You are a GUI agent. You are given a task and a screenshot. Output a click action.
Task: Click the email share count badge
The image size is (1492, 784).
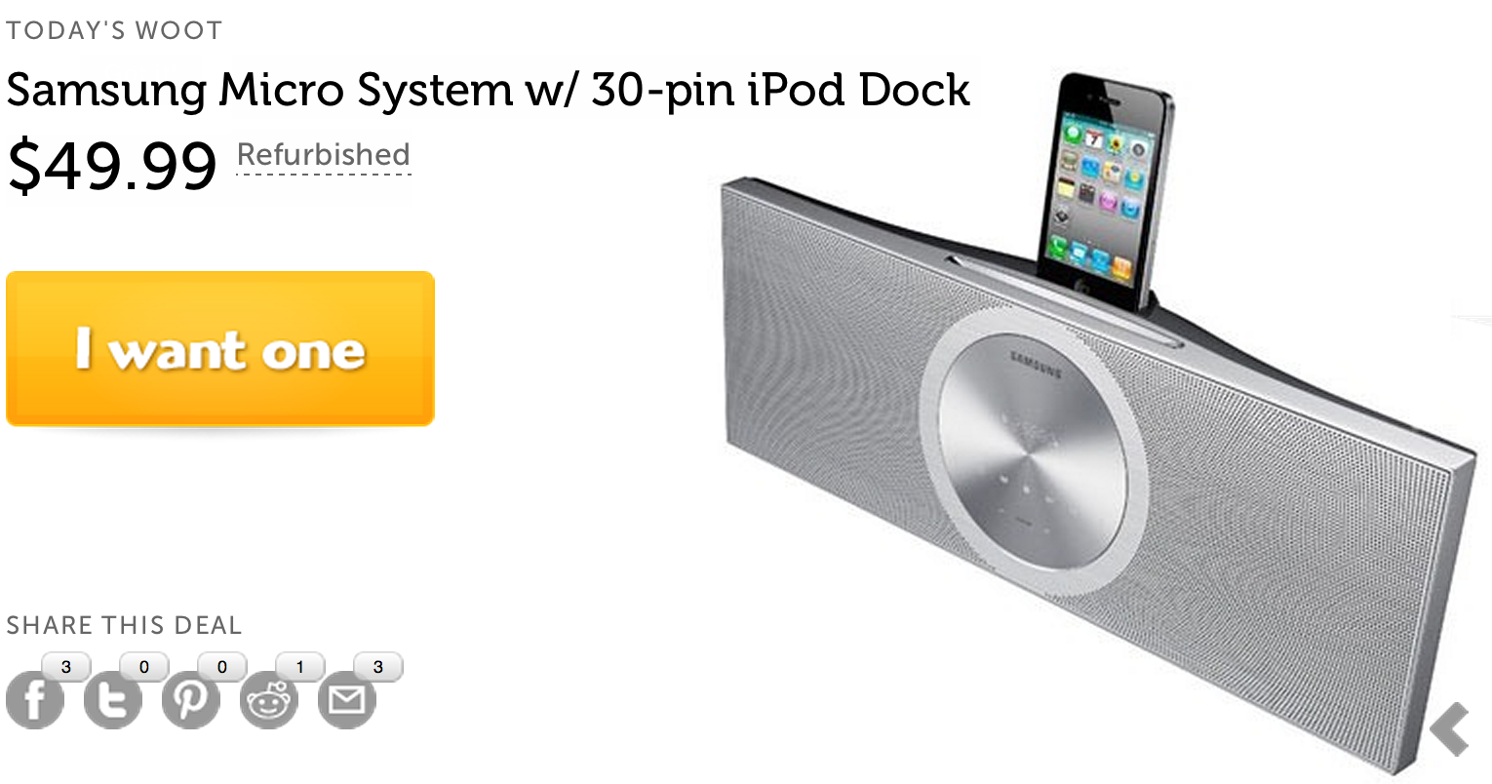tap(378, 667)
